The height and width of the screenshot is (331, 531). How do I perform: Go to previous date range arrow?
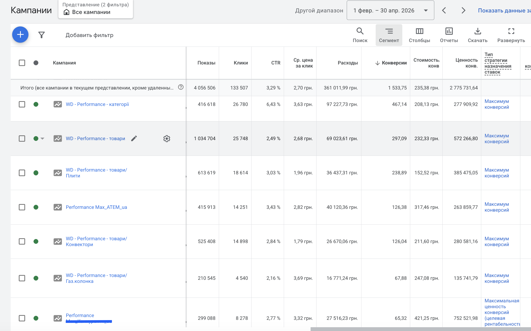444,10
